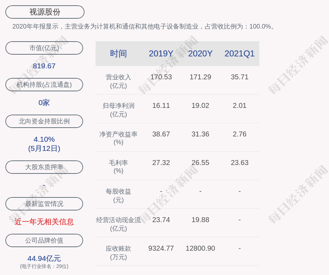This screenshot has width=329, height=275.
Task: Select the 171.29 revenue cell
Action: (200, 77)
